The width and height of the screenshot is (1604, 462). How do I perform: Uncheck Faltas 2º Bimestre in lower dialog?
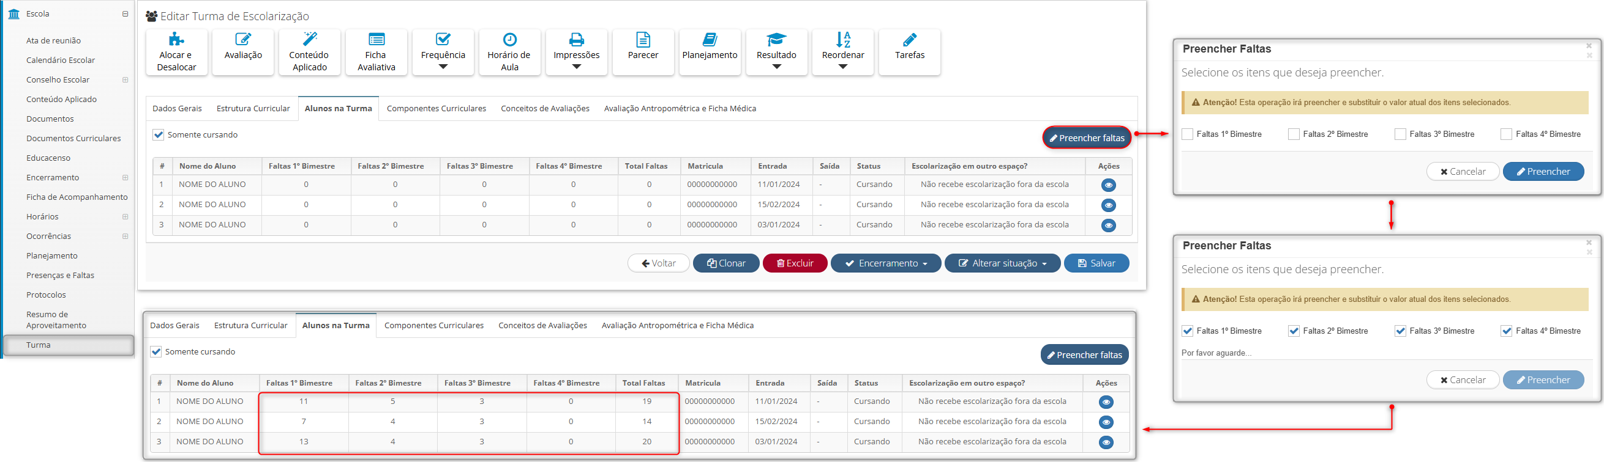[1293, 331]
